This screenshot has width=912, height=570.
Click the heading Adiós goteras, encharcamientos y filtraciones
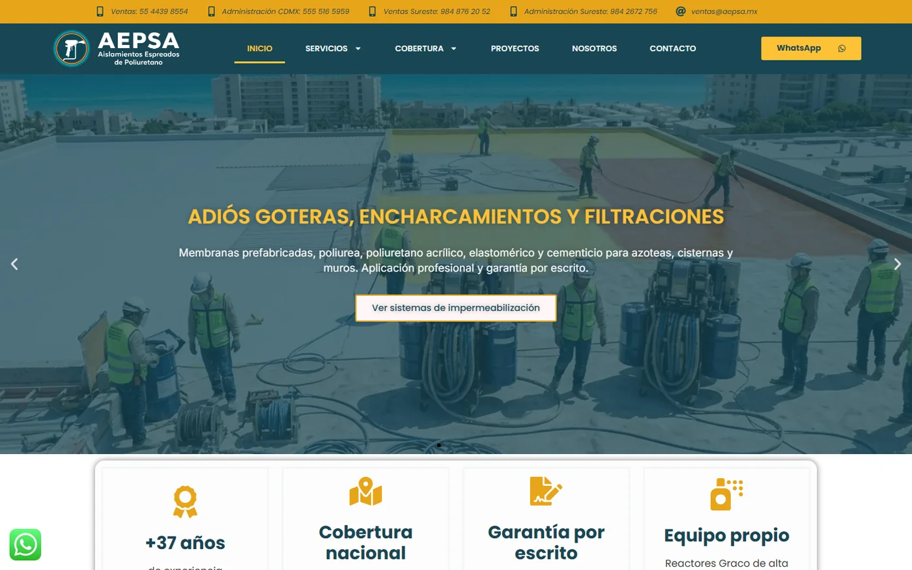(x=456, y=216)
